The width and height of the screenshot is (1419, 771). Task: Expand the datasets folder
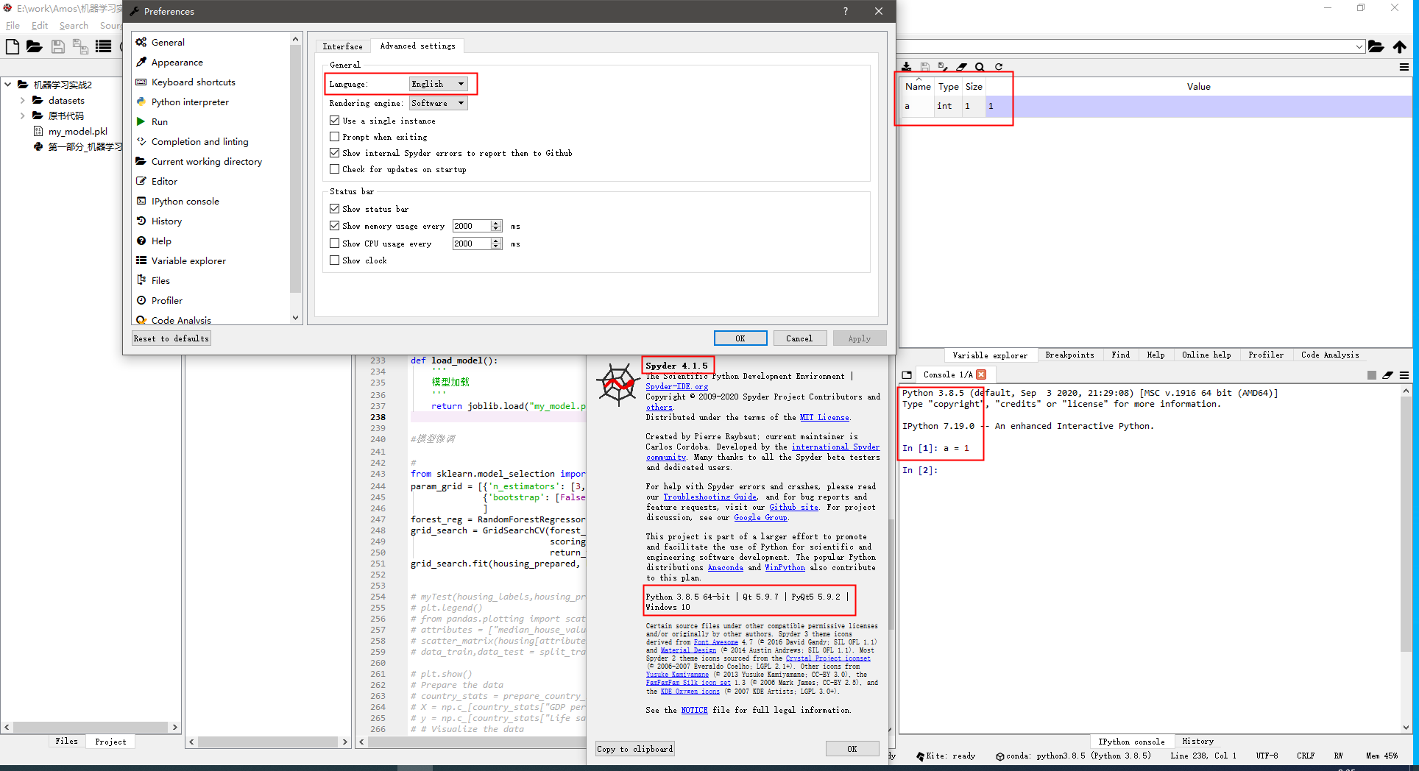point(23,100)
